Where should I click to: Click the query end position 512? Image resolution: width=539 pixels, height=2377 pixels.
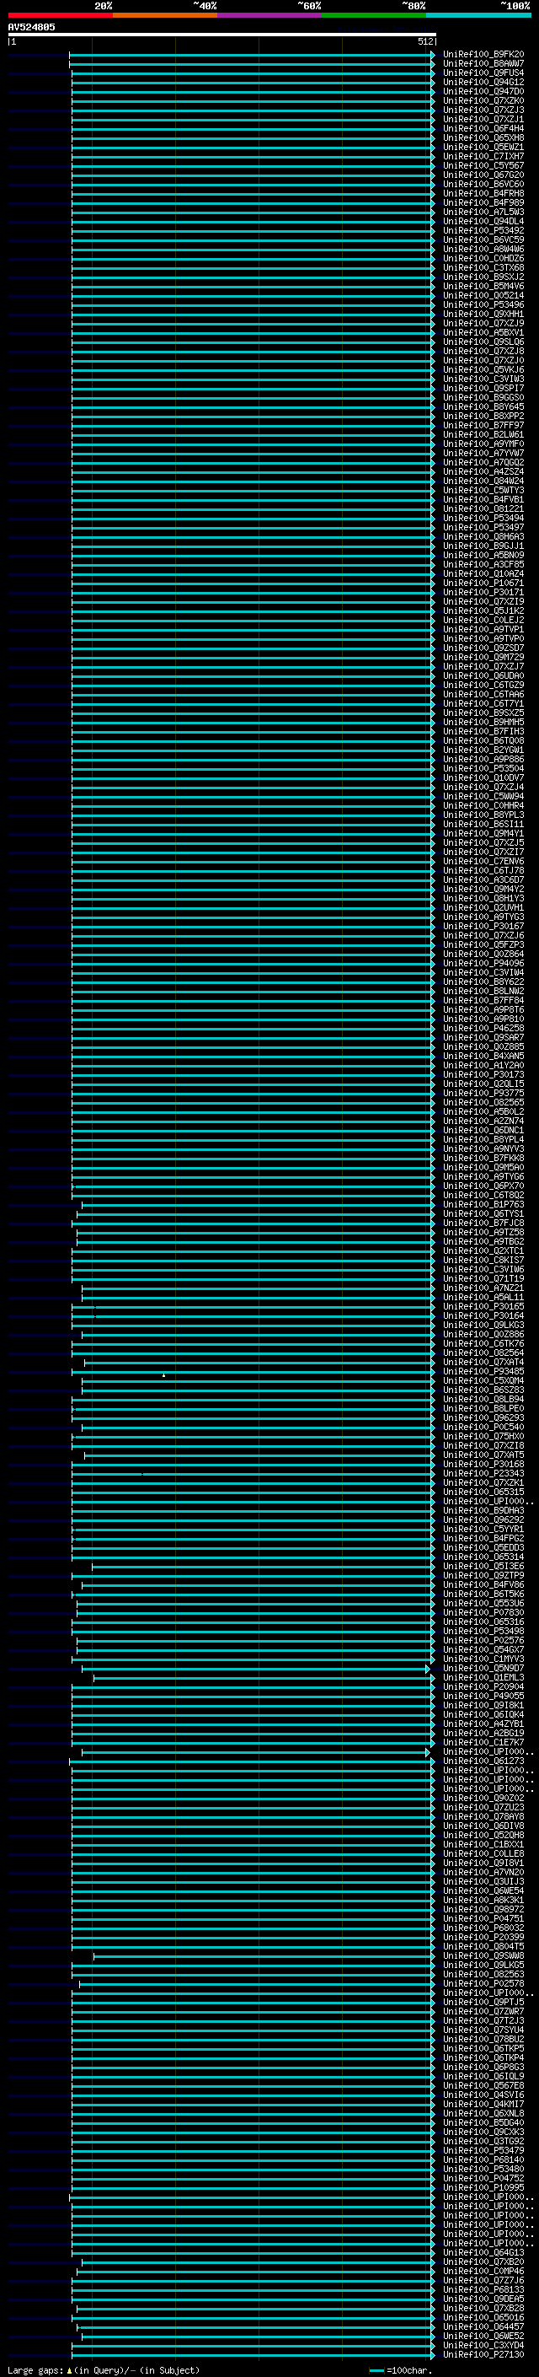[424, 41]
